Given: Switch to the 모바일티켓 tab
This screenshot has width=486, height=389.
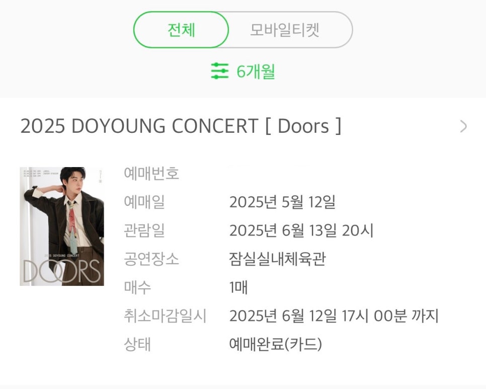Looking at the screenshot, I should click(x=285, y=30).
